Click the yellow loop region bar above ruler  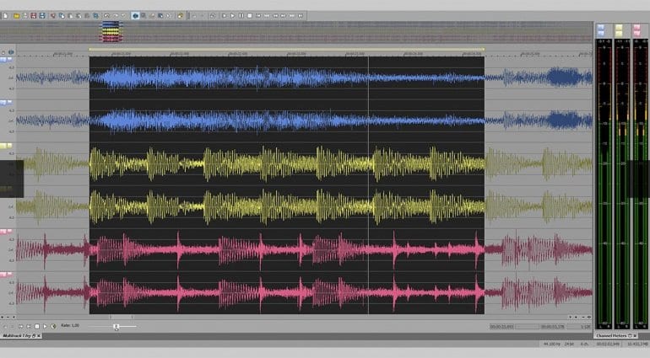[286, 49]
